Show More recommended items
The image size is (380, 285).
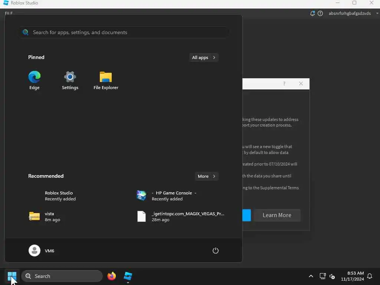coord(206,176)
